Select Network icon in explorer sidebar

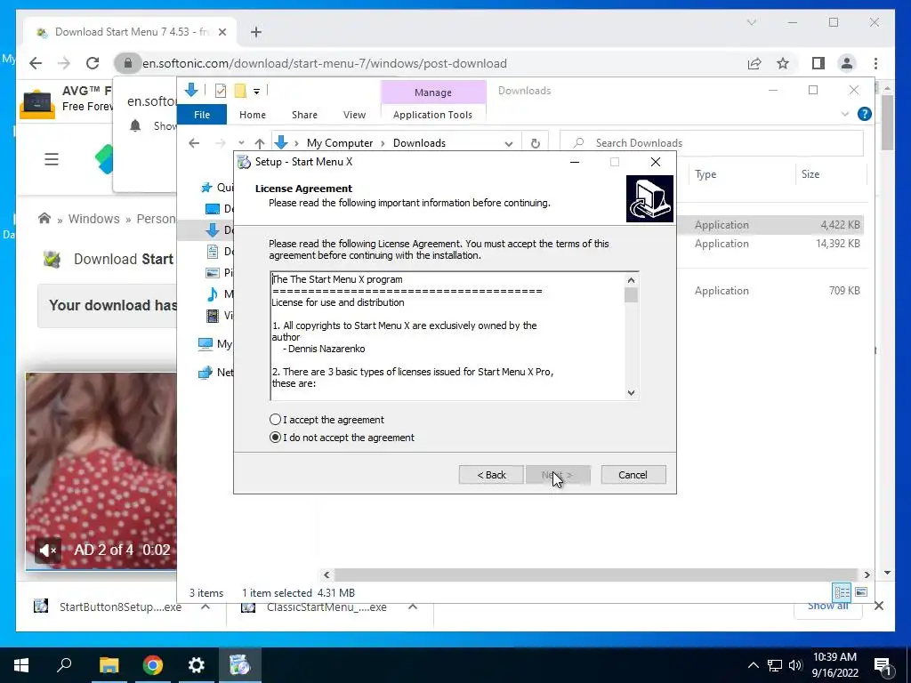[206, 373]
